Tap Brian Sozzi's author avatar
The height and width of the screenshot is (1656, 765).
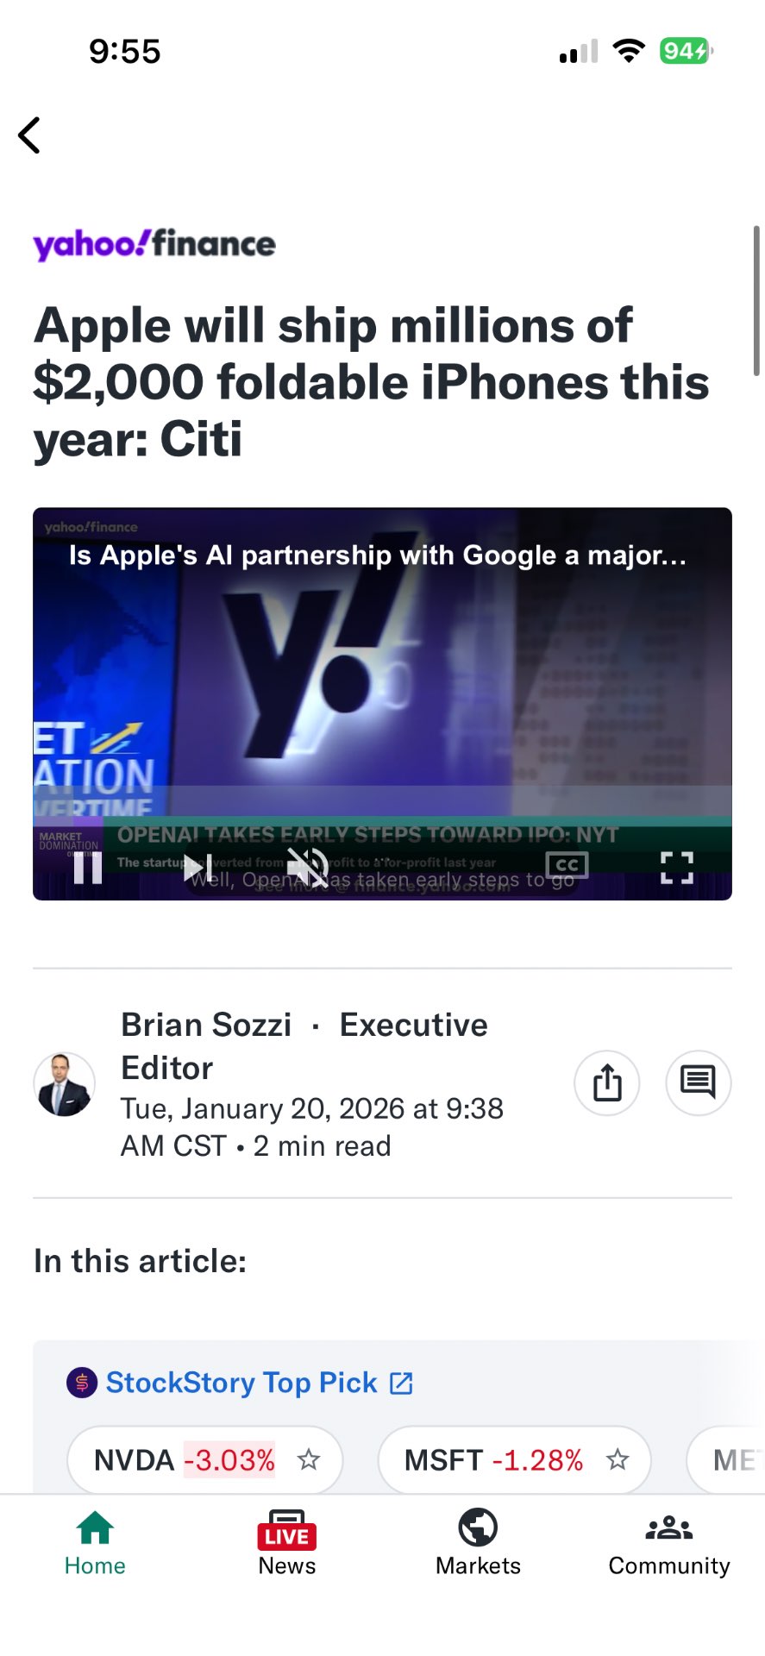[x=65, y=1084]
